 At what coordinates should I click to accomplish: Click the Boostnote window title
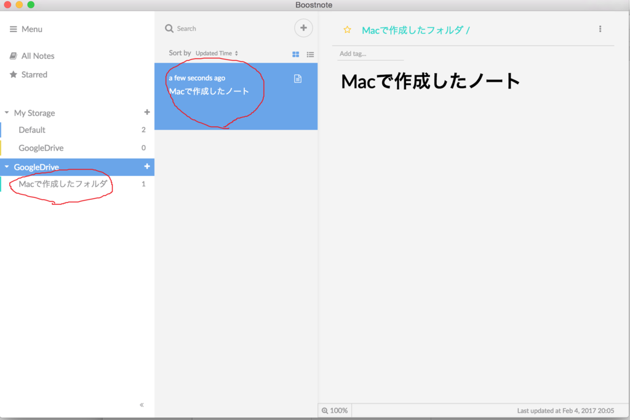[x=314, y=5]
